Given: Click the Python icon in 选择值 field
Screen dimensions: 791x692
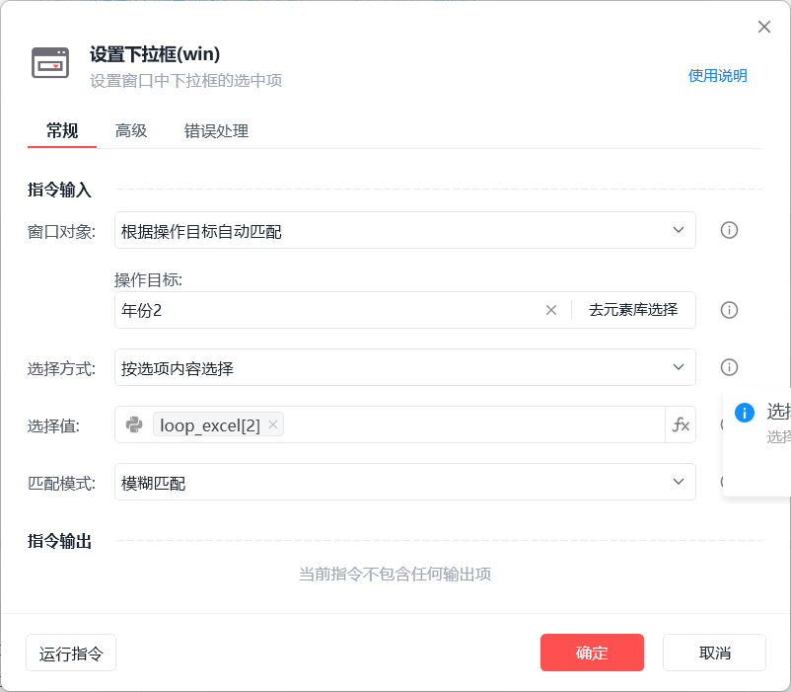Looking at the screenshot, I should [134, 424].
